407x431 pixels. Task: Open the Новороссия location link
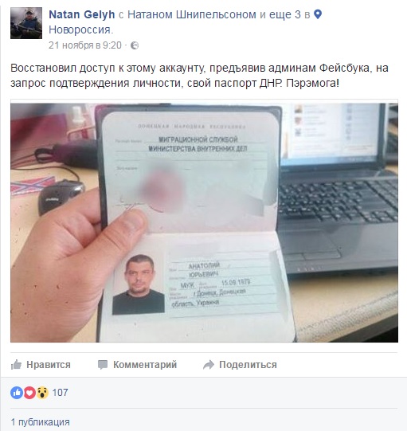pos(80,29)
